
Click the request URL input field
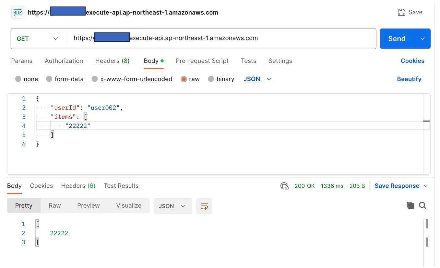point(220,39)
